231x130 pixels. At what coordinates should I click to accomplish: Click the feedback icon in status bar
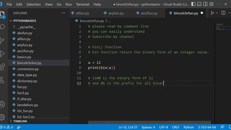pyautogui.click(x=222, y=127)
